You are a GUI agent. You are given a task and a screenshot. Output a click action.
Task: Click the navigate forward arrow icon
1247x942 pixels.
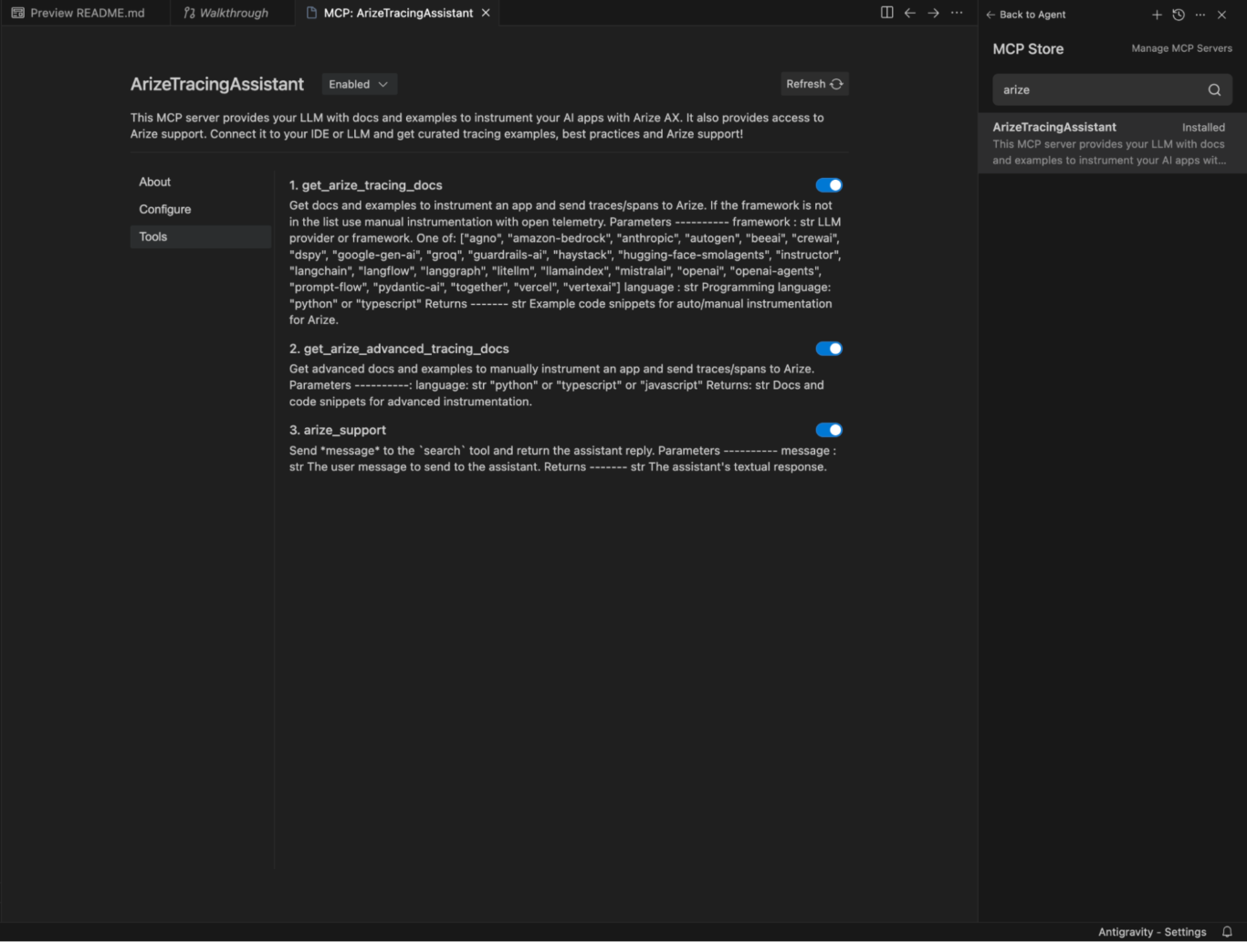pos(932,13)
